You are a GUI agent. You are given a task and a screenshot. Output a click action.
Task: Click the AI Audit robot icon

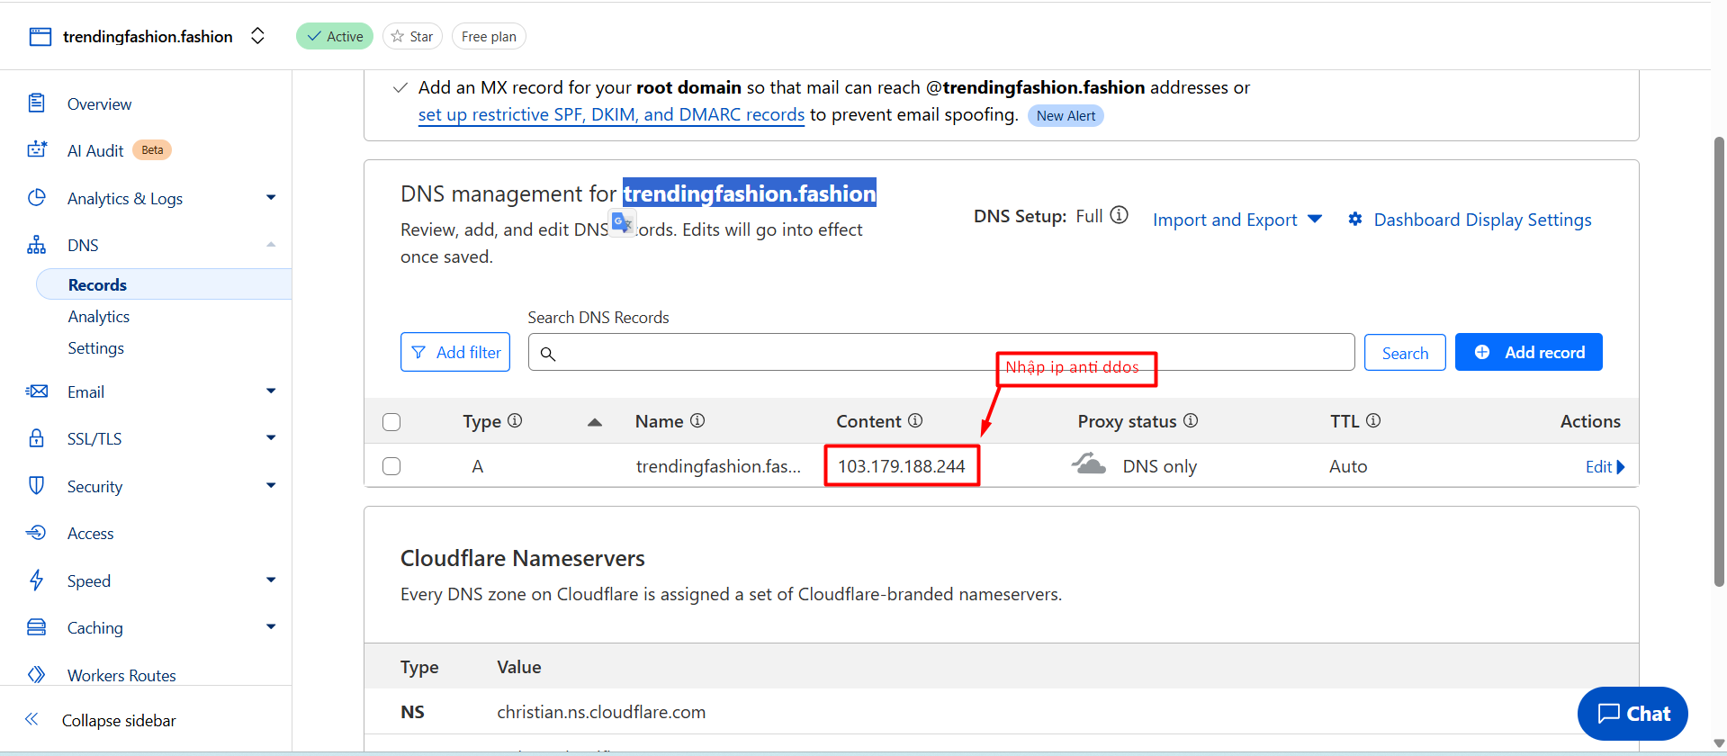point(37,149)
